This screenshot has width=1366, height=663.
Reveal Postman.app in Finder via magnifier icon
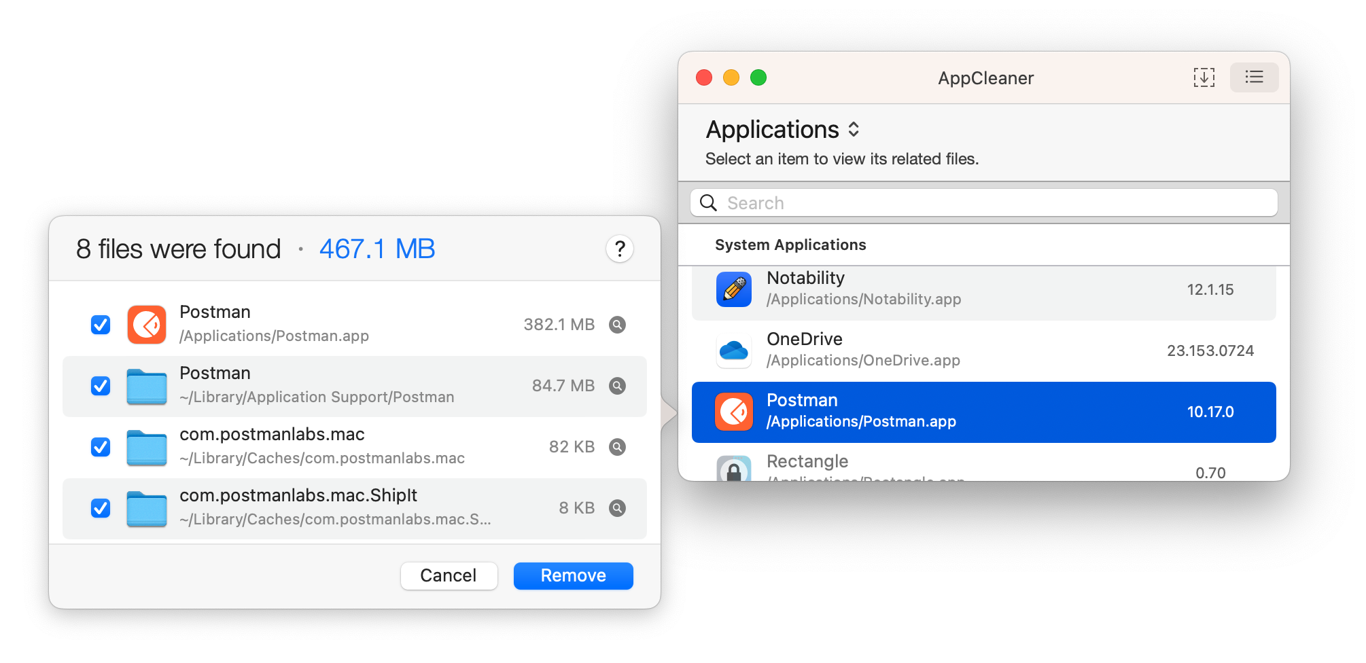click(x=617, y=325)
